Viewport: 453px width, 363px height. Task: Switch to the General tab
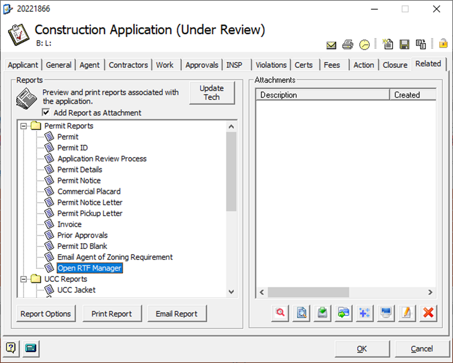coord(59,65)
